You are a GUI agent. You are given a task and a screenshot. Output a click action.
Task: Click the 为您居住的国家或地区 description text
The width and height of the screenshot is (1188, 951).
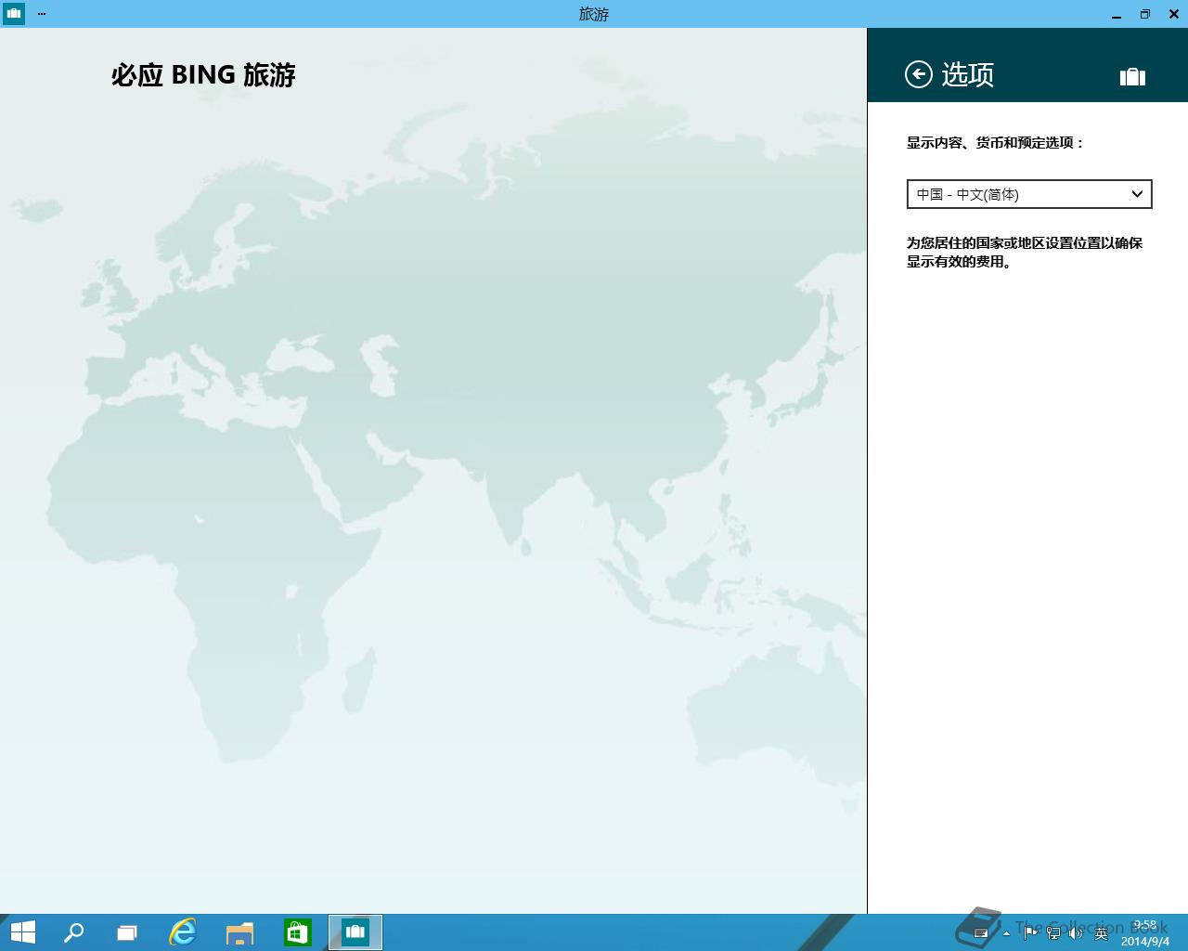(1025, 252)
